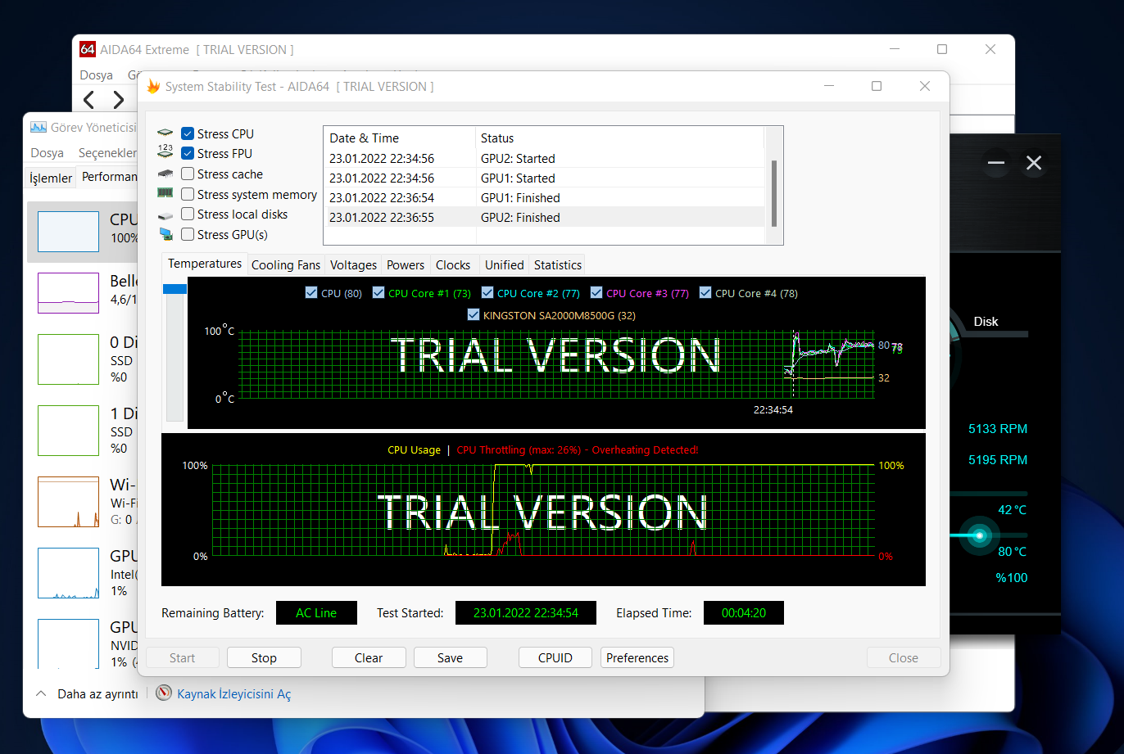Open Preferences in stability test
The image size is (1124, 754).
click(637, 657)
